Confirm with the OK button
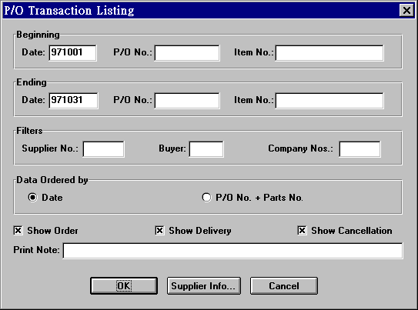 pyautogui.click(x=124, y=285)
